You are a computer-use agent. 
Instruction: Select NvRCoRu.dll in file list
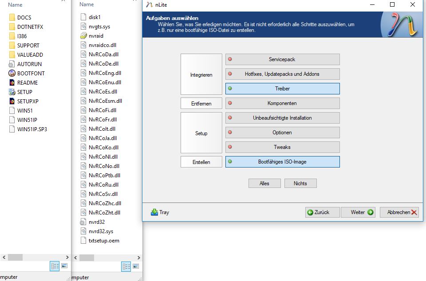click(103, 184)
